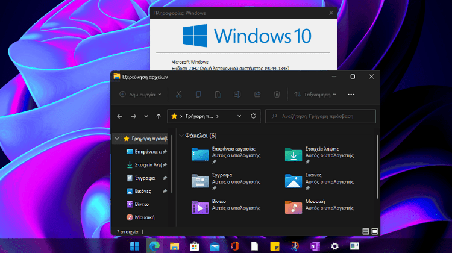Switch to details view in status bar
Viewport: 452px width, 253px height.
366,231
